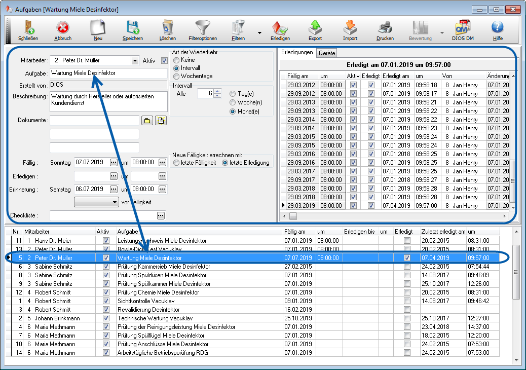This screenshot has width=526, height=370.
Task: Open date picker for Fällig date
Action: click(x=114, y=163)
